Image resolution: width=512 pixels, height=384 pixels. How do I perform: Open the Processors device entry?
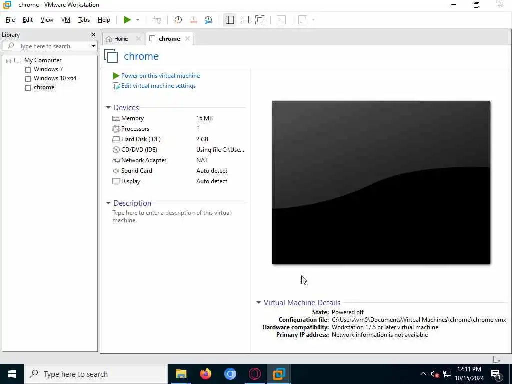tap(135, 129)
